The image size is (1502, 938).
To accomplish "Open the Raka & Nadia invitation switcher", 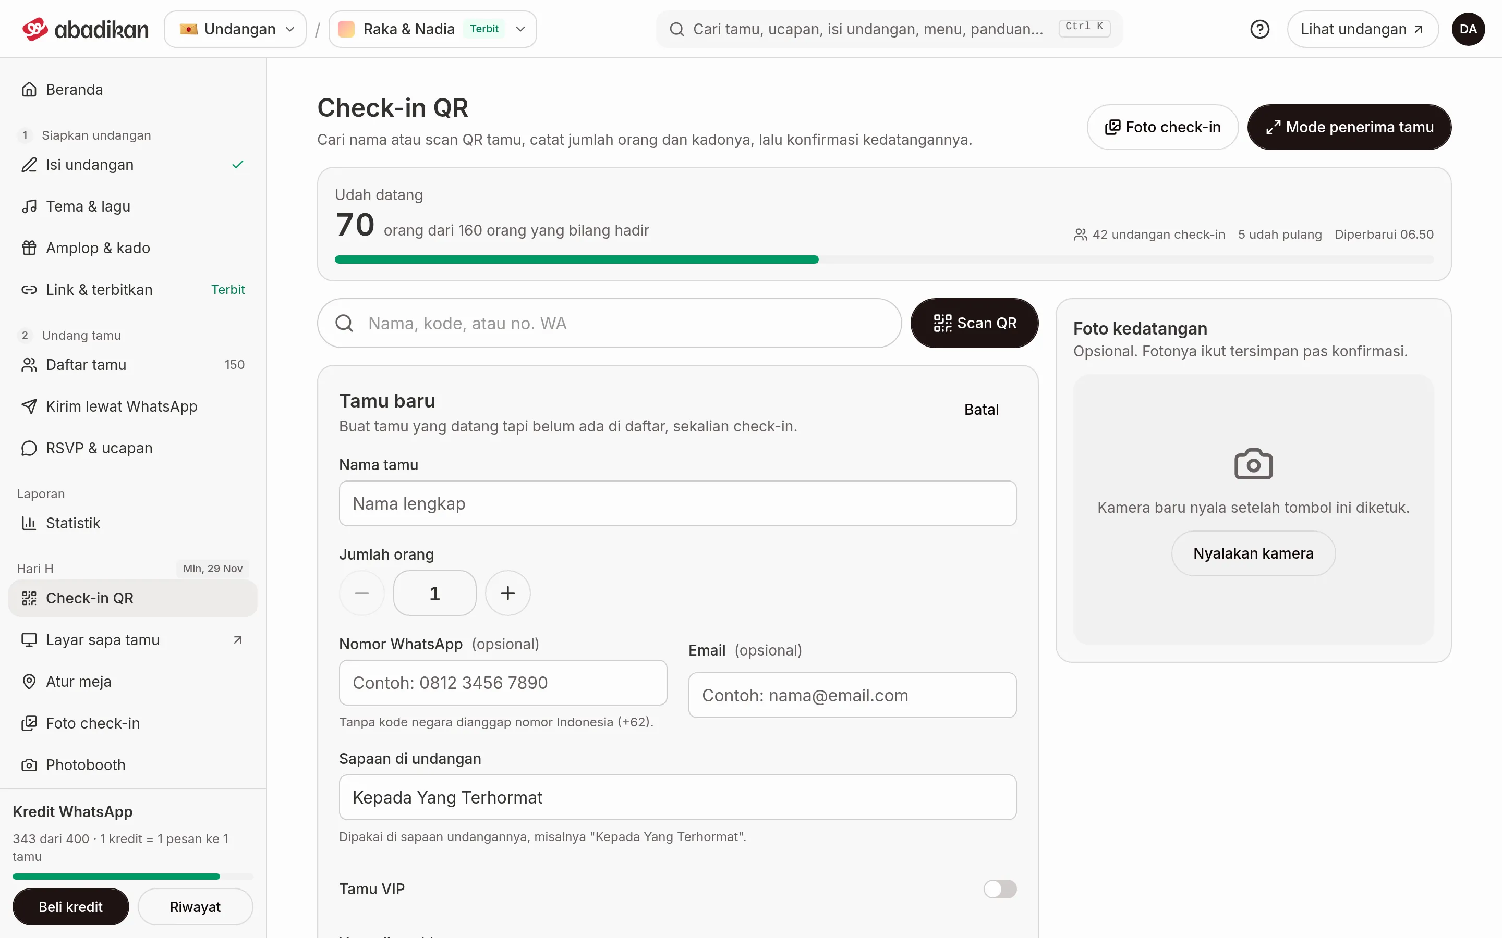I will 432,29.
